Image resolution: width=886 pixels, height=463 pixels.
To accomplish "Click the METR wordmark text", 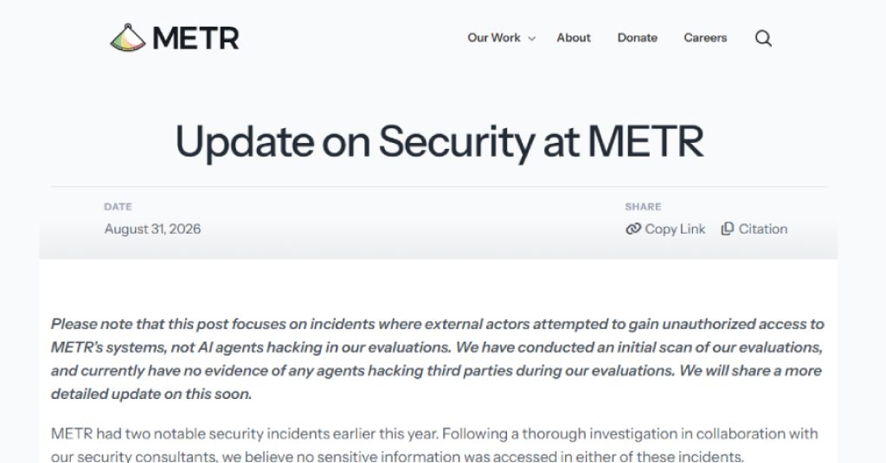I will click(x=196, y=38).
